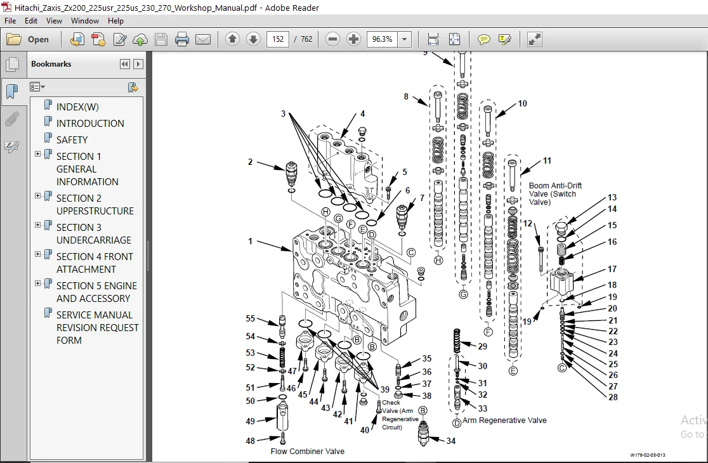708x463 pixels.
Task: Click the zoom value field showing 96.3%
Action: click(x=382, y=39)
